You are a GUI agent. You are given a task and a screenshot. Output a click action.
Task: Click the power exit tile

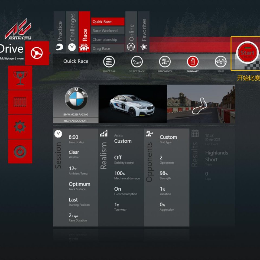pyautogui.click(x=20, y=151)
